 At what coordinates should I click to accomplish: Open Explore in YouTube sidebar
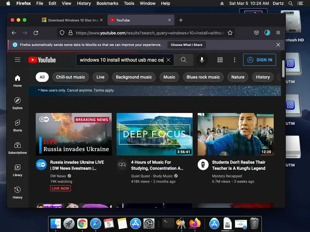[x=17, y=103]
